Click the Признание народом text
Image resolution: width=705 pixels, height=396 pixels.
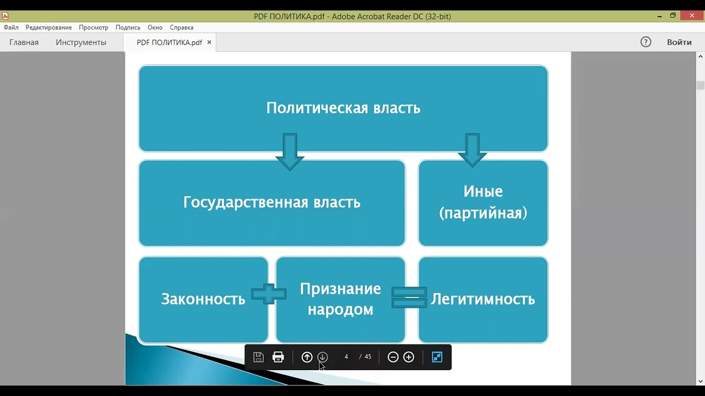click(x=340, y=299)
